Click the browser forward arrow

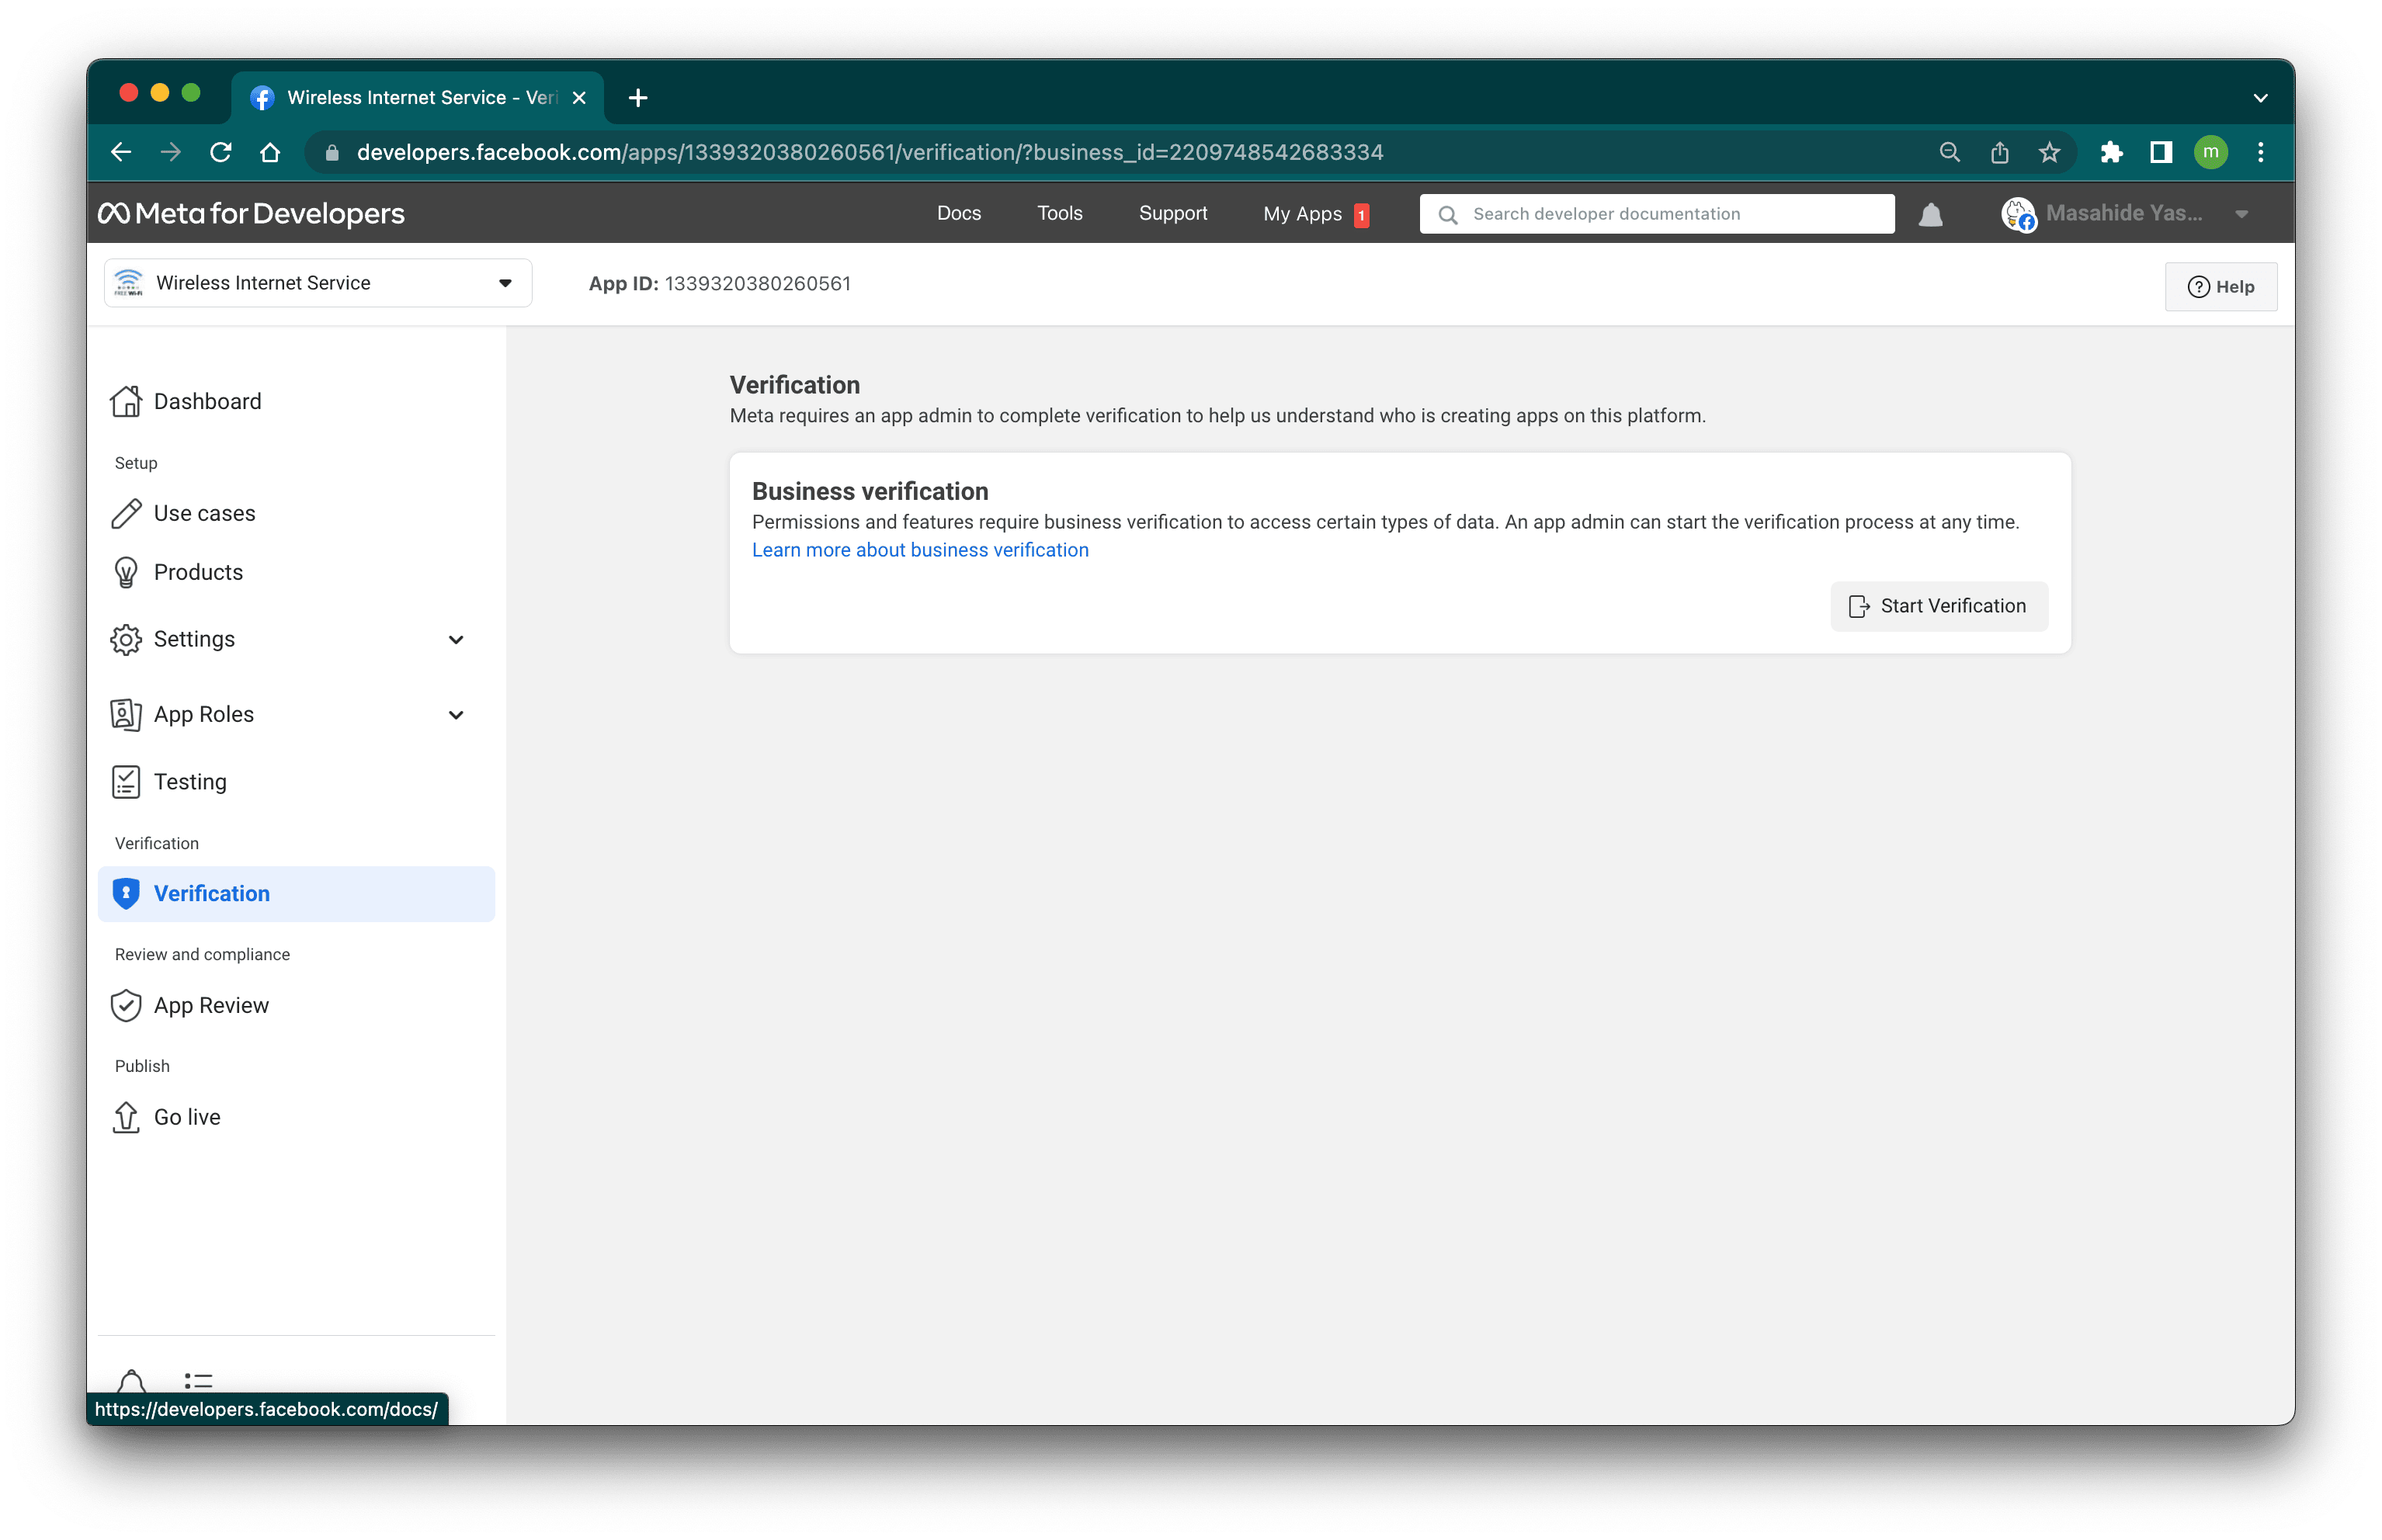click(x=171, y=152)
